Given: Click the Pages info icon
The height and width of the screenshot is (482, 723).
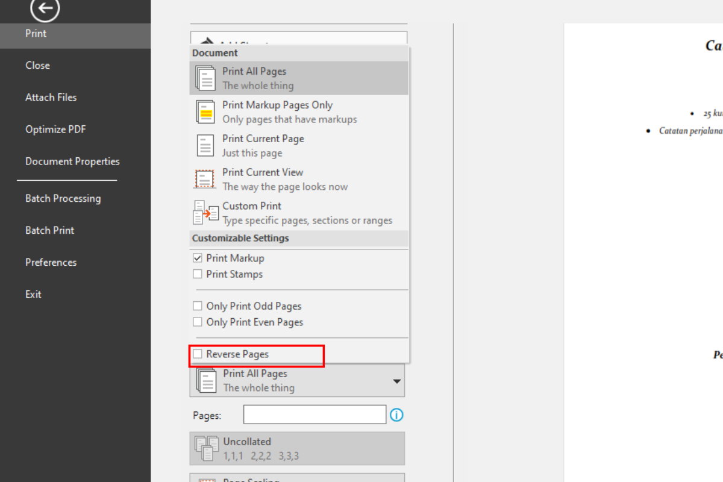Looking at the screenshot, I should tap(396, 415).
